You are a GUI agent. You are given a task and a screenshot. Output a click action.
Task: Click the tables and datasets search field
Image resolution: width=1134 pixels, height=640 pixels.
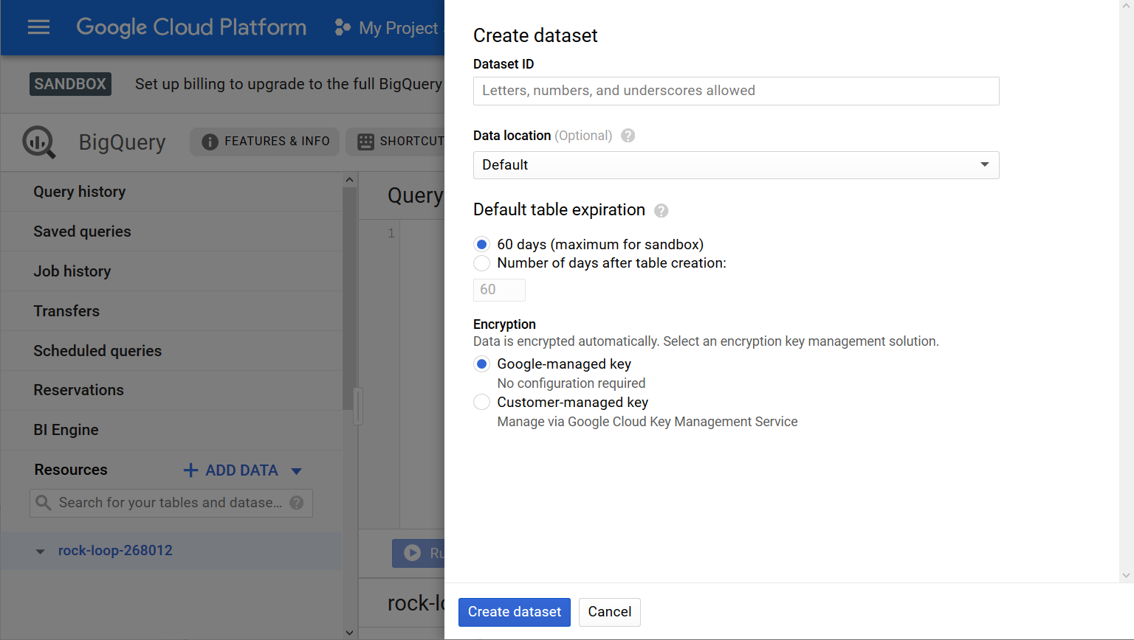170,503
